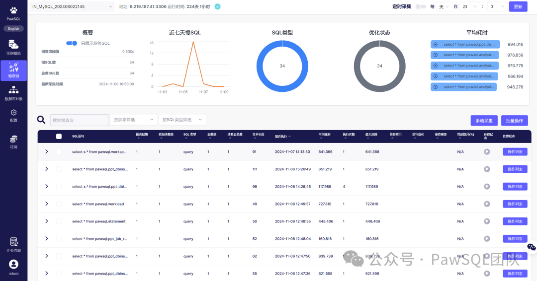Open the 配置 gear sidebar icon
The width and height of the screenshot is (537, 281).
[x=14, y=113]
